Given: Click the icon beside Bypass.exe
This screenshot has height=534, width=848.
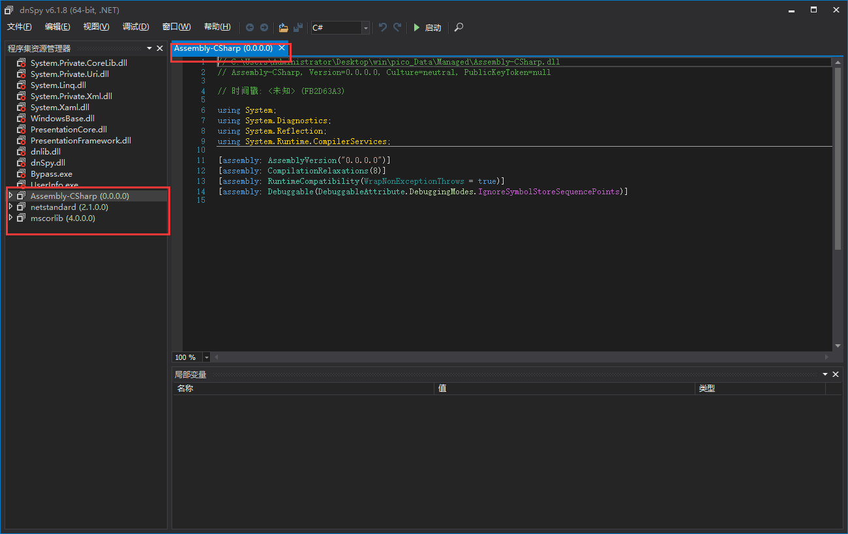Looking at the screenshot, I should (x=21, y=174).
